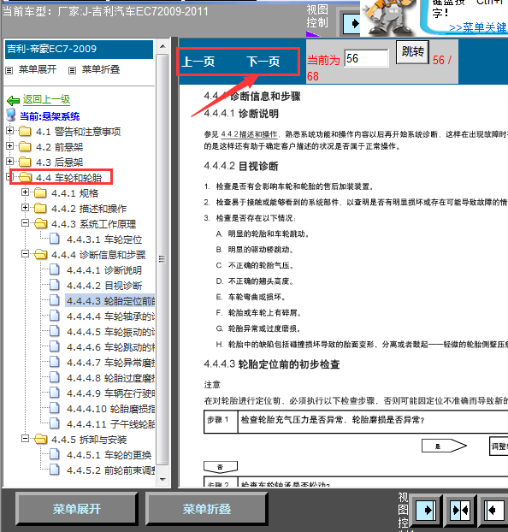
Task: Click folder icon of 4.1 警告和注意事项
Action: coord(25,132)
